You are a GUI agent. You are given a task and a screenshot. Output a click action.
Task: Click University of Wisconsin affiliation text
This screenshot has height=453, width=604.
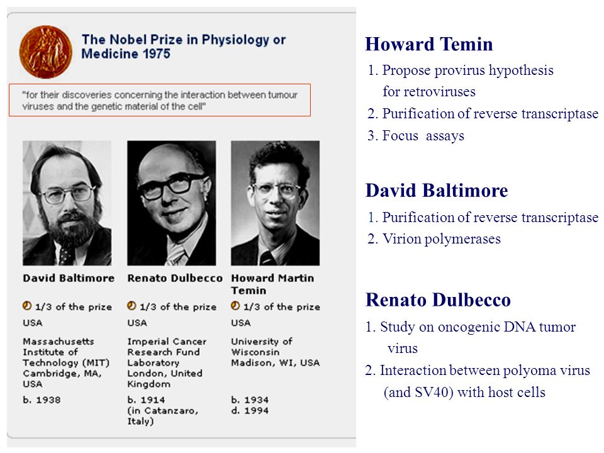click(275, 352)
